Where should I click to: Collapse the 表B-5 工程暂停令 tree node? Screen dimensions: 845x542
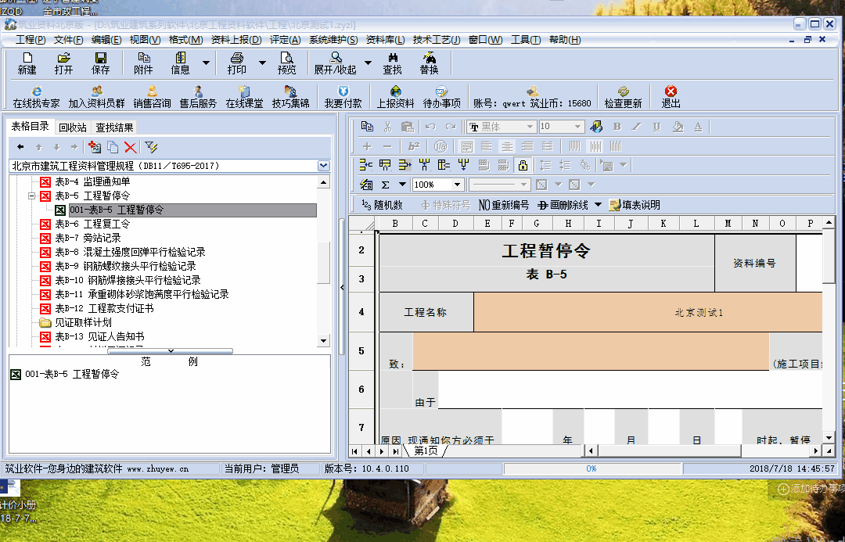32,196
